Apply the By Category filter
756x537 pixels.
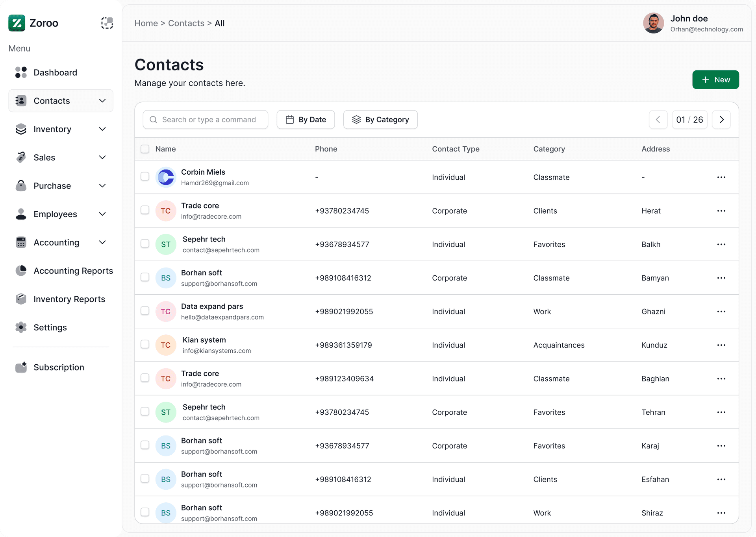click(x=380, y=120)
